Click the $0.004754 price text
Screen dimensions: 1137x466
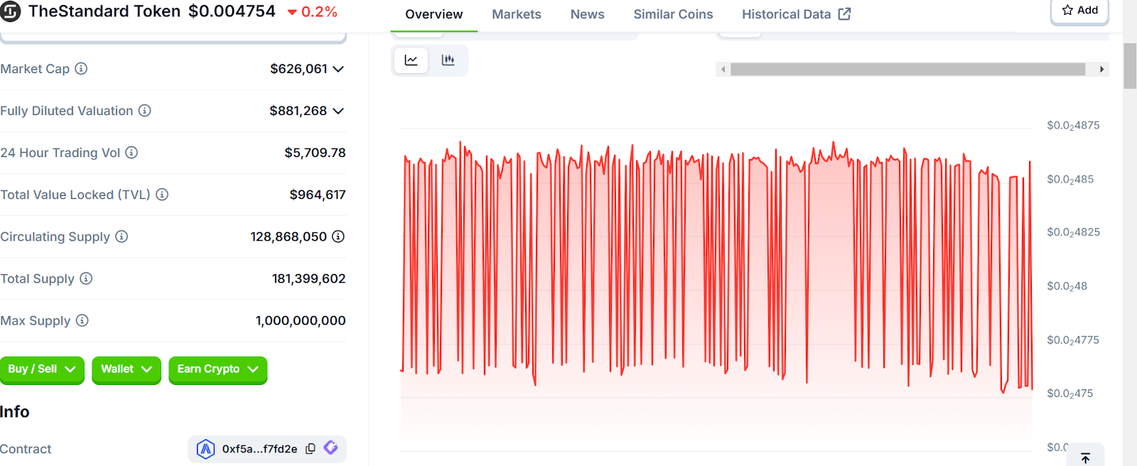click(232, 11)
